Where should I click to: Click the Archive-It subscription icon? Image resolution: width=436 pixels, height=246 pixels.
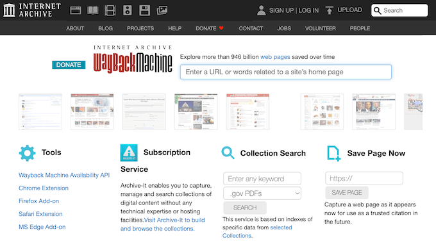[129, 152]
